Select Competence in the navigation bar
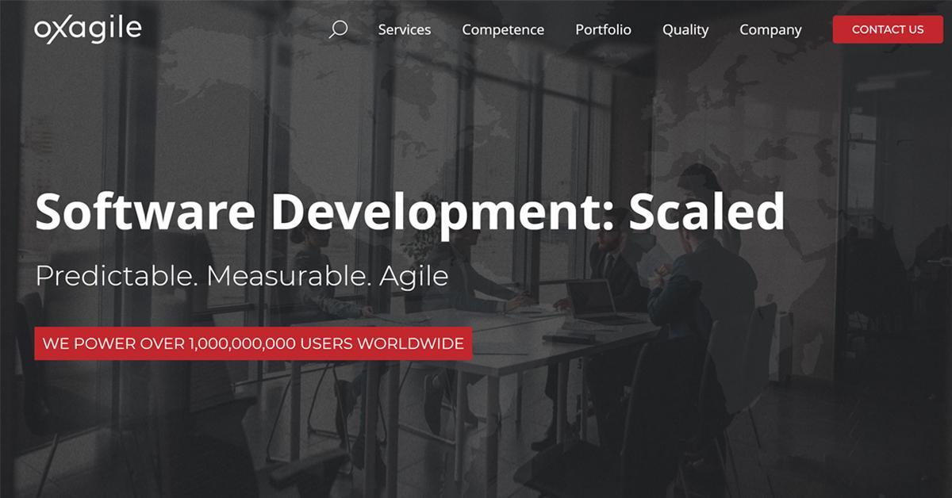Viewport: 952px width, 498px height. pos(503,29)
